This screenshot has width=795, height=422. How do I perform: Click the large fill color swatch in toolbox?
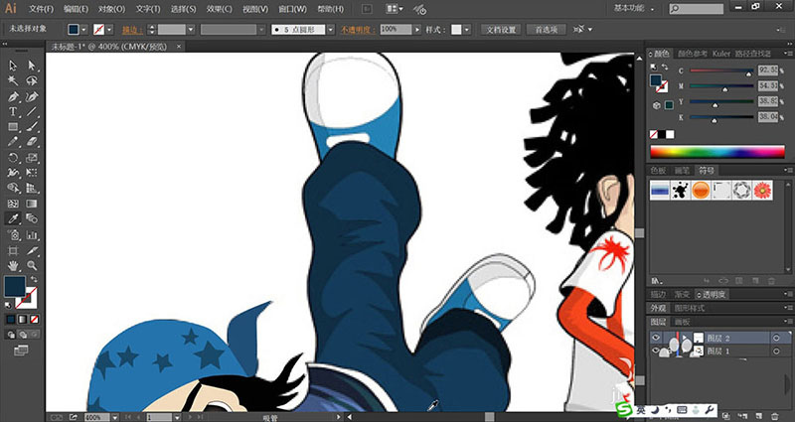coord(15,286)
